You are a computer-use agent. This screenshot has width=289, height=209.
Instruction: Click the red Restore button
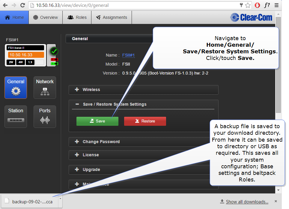(x=145, y=121)
